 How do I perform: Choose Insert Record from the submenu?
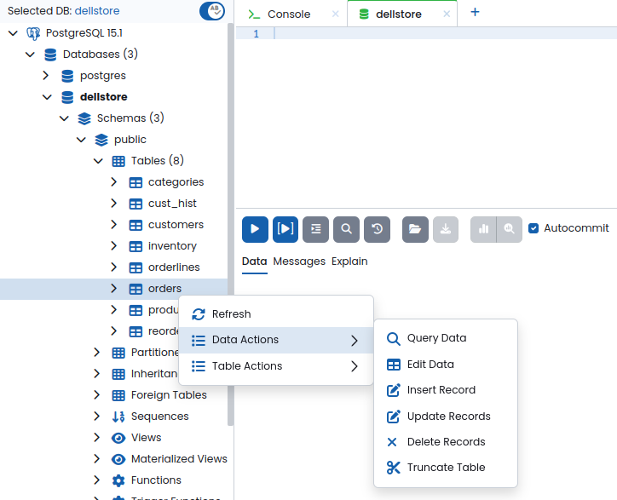pyautogui.click(x=446, y=390)
